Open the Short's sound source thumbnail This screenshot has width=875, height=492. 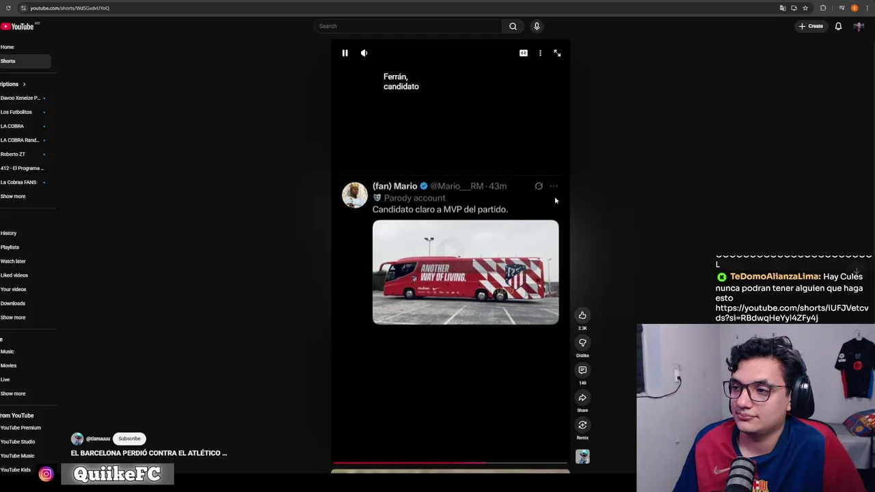click(582, 456)
